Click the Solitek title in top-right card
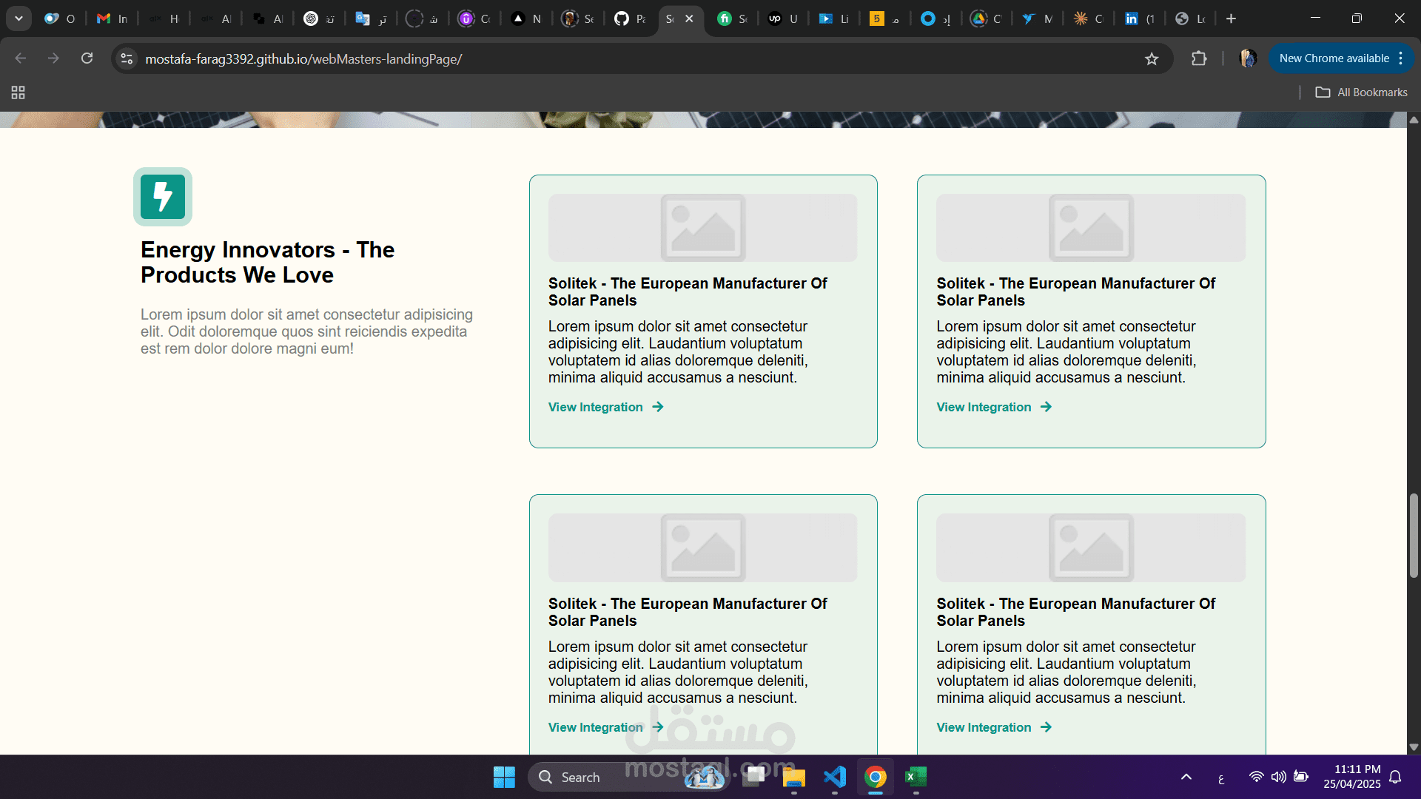The height and width of the screenshot is (799, 1421). (1075, 291)
